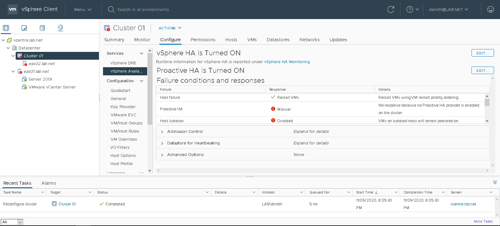Switch to the VMs tab
500x226 pixels.
point(252,40)
